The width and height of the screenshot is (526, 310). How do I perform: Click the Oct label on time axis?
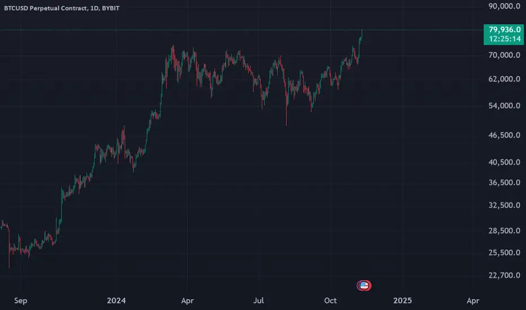330,300
